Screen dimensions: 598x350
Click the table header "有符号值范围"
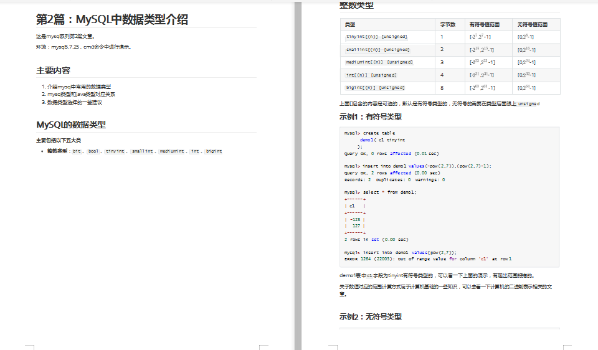tap(485, 24)
